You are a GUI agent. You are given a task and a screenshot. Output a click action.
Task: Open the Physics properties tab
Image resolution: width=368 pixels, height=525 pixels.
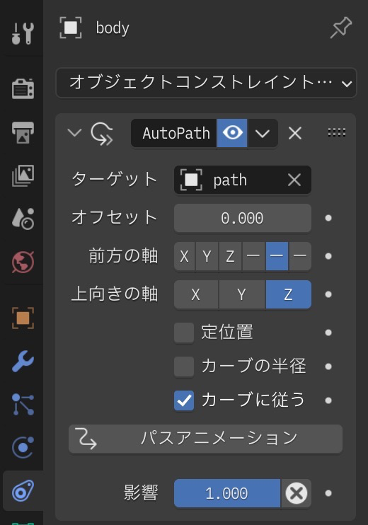[x=23, y=447]
